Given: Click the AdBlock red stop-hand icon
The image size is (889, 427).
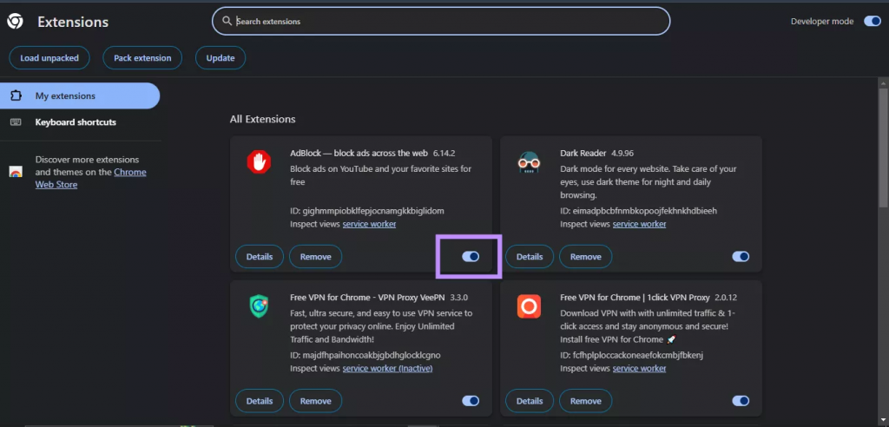Looking at the screenshot, I should (x=259, y=162).
